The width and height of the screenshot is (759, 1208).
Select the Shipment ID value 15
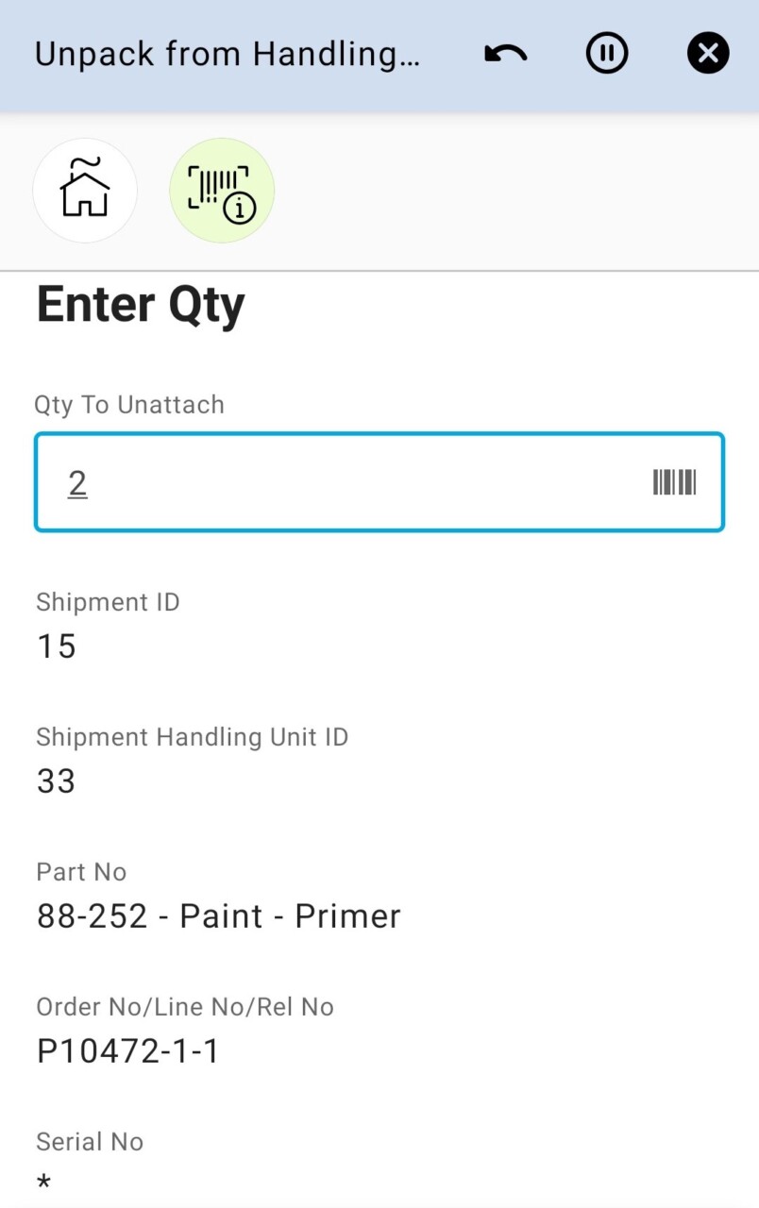click(x=57, y=646)
